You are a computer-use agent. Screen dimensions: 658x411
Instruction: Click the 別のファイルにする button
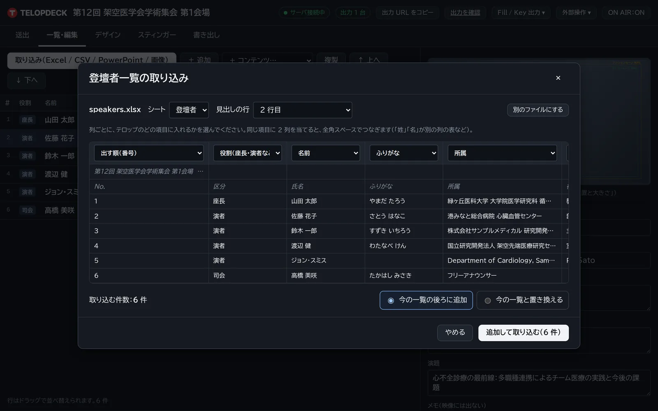tap(538, 110)
